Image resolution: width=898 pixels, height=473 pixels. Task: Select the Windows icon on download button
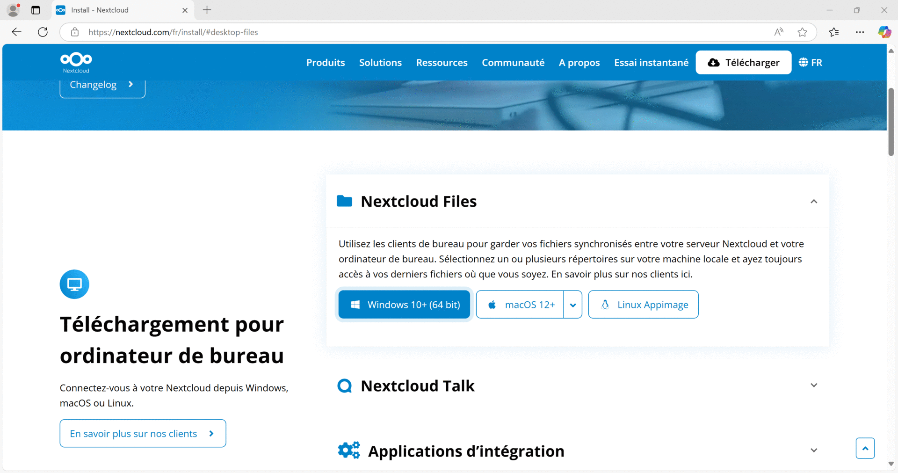(x=355, y=304)
